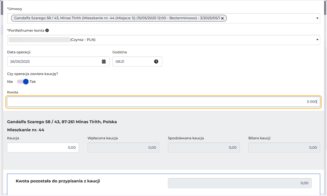Viewport: 327px width, 196px height.
Task: Toggle the deposit Nie/Tak switch
Action: pos(23,82)
